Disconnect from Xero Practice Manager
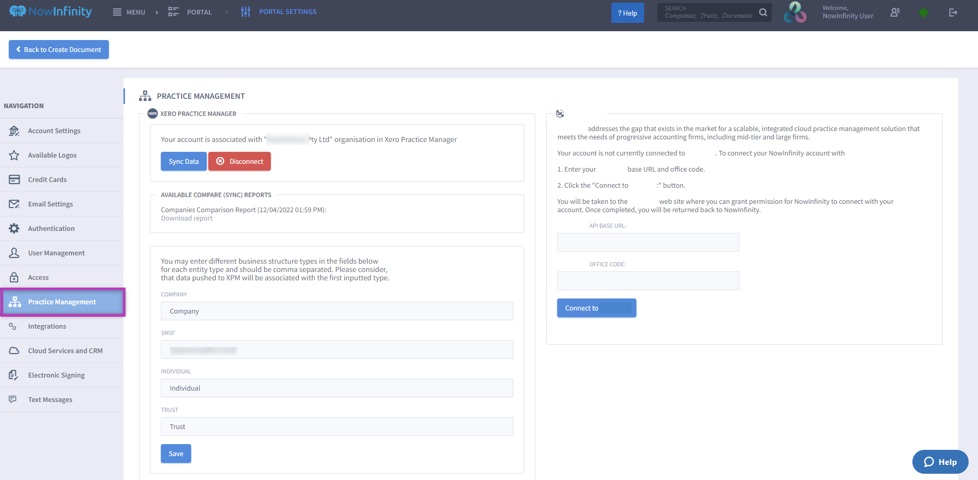Screen dimensions: 978x480 (x=240, y=161)
